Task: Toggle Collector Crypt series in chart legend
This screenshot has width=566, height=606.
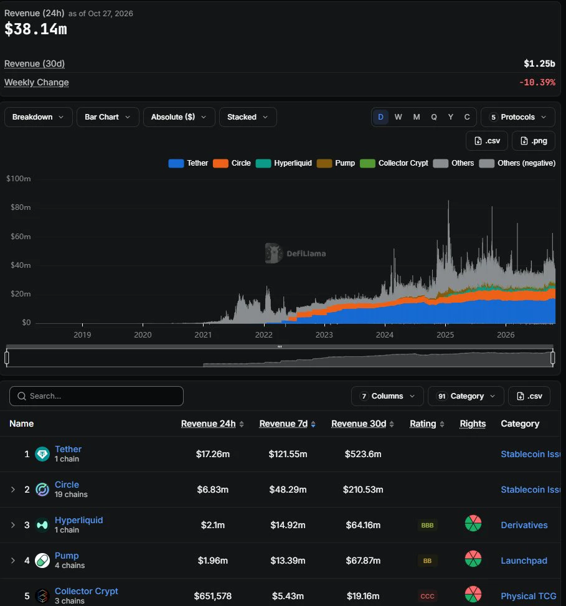Action: pos(394,163)
